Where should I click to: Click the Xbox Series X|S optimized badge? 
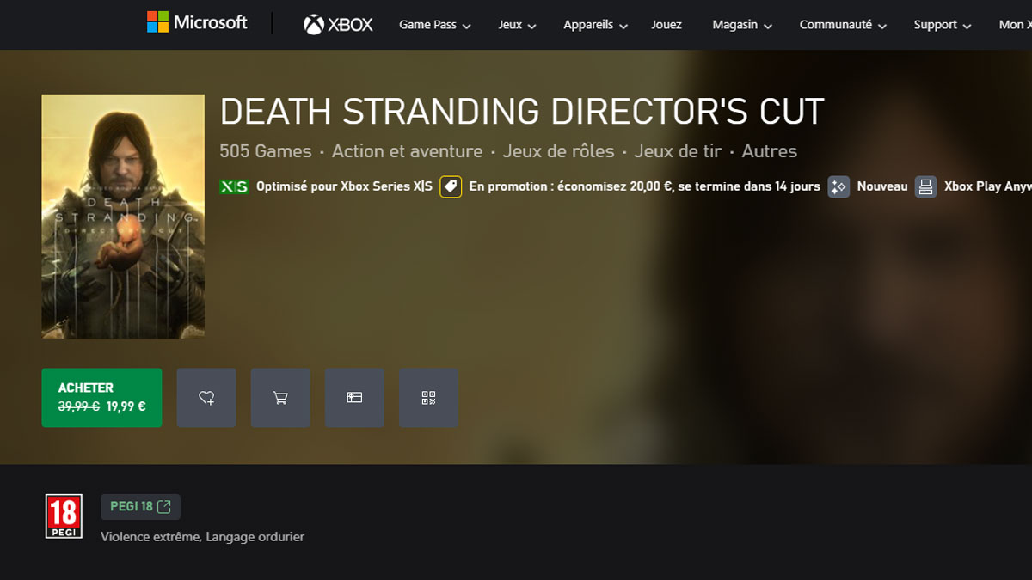(x=234, y=186)
